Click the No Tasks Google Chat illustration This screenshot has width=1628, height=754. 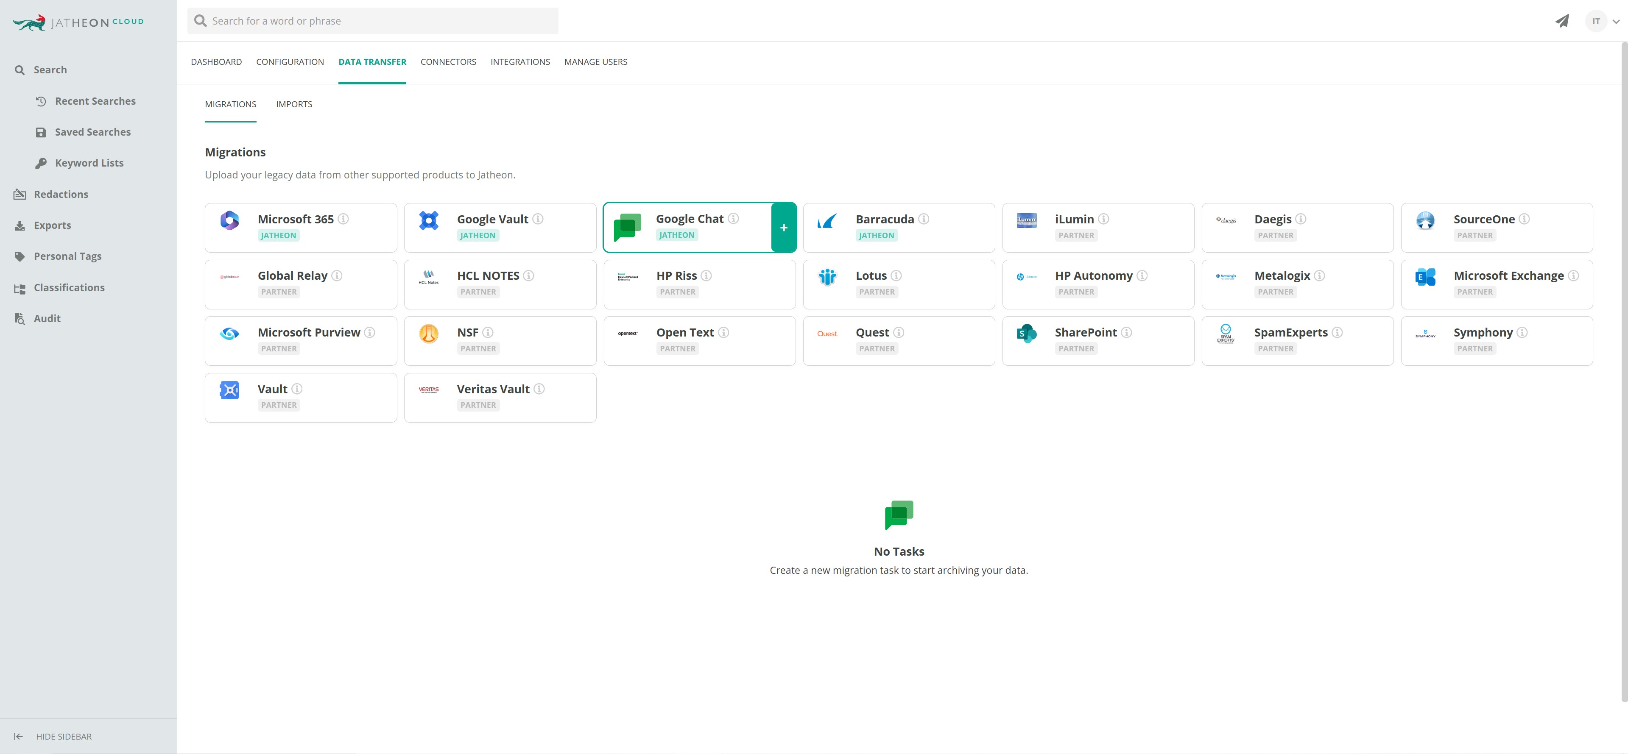899,516
